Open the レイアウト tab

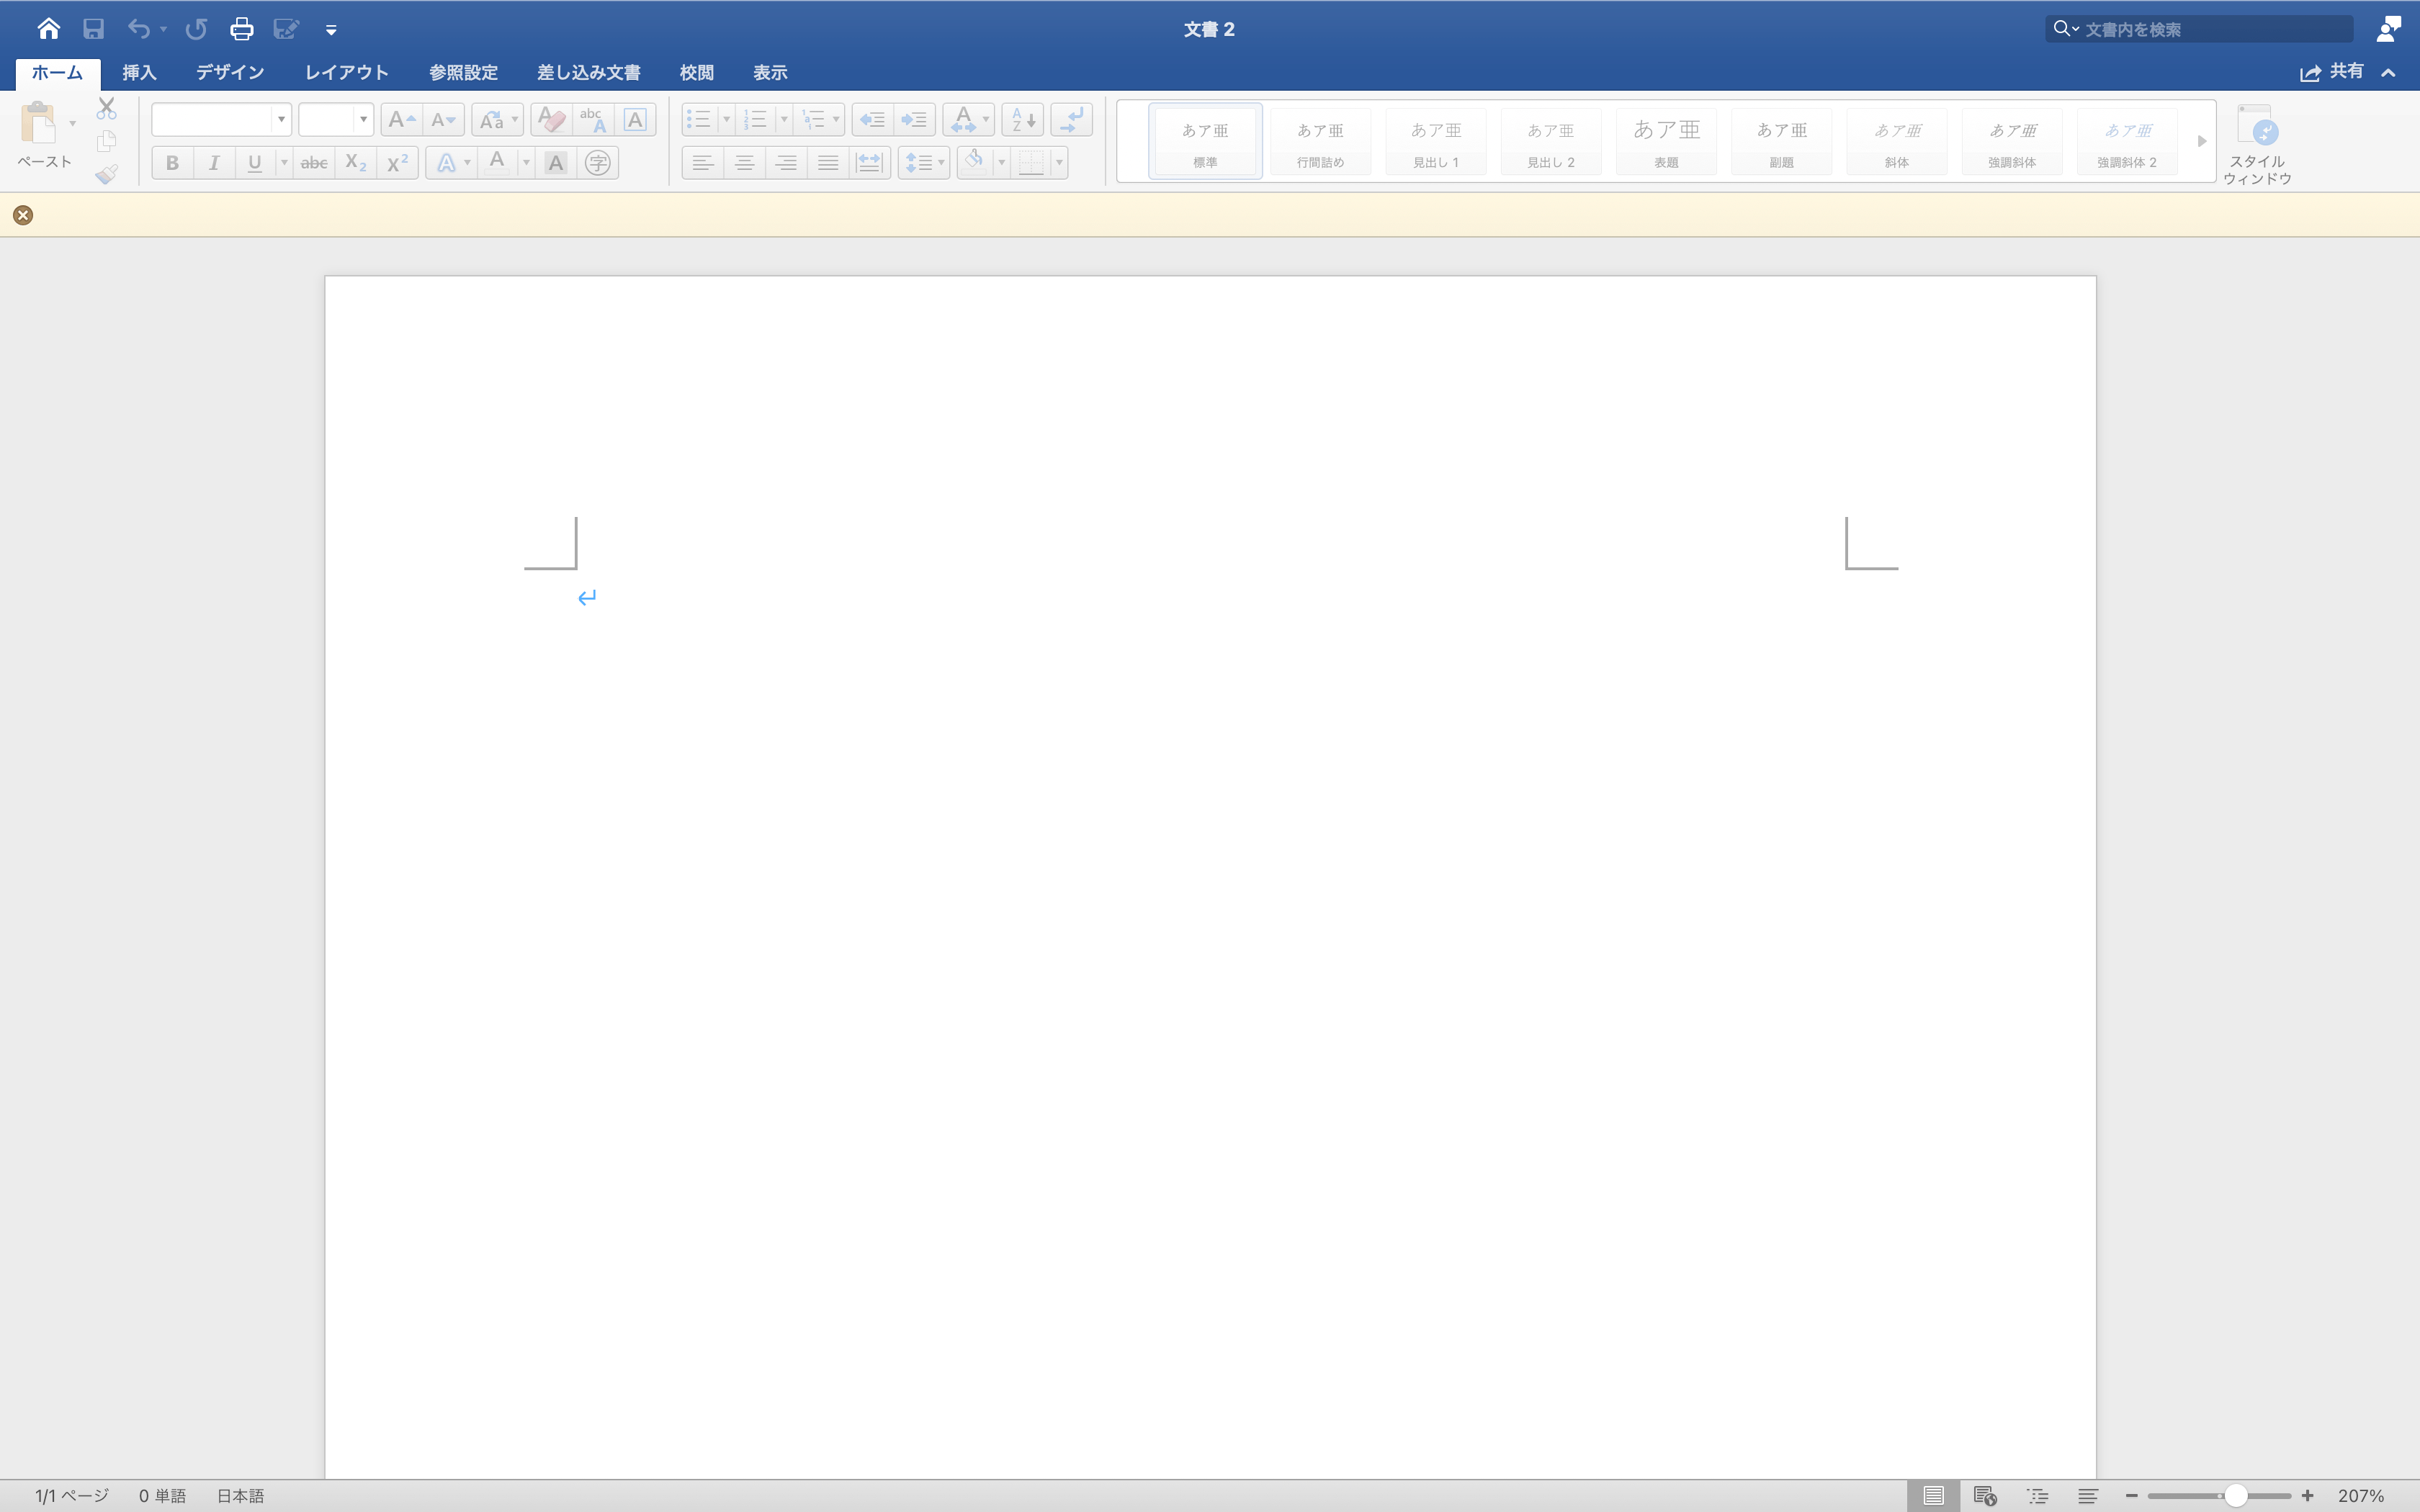pyautogui.click(x=346, y=73)
